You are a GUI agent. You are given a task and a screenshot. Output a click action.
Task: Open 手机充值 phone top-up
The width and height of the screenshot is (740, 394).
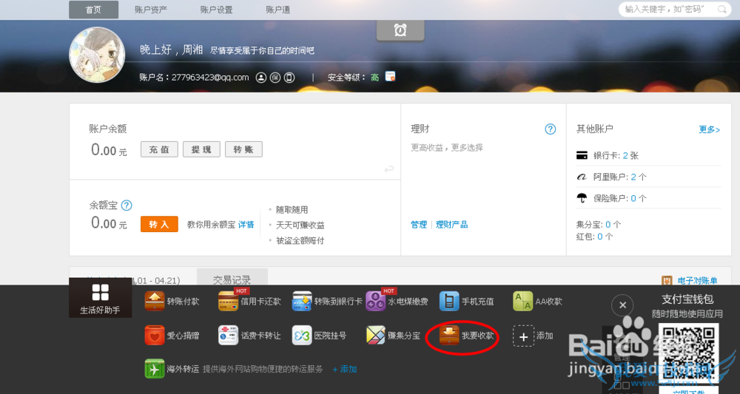click(x=449, y=301)
